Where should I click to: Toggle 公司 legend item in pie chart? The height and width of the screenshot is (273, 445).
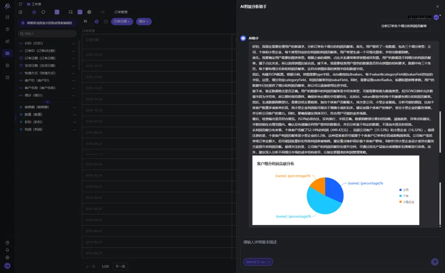pyautogui.click(x=404, y=190)
